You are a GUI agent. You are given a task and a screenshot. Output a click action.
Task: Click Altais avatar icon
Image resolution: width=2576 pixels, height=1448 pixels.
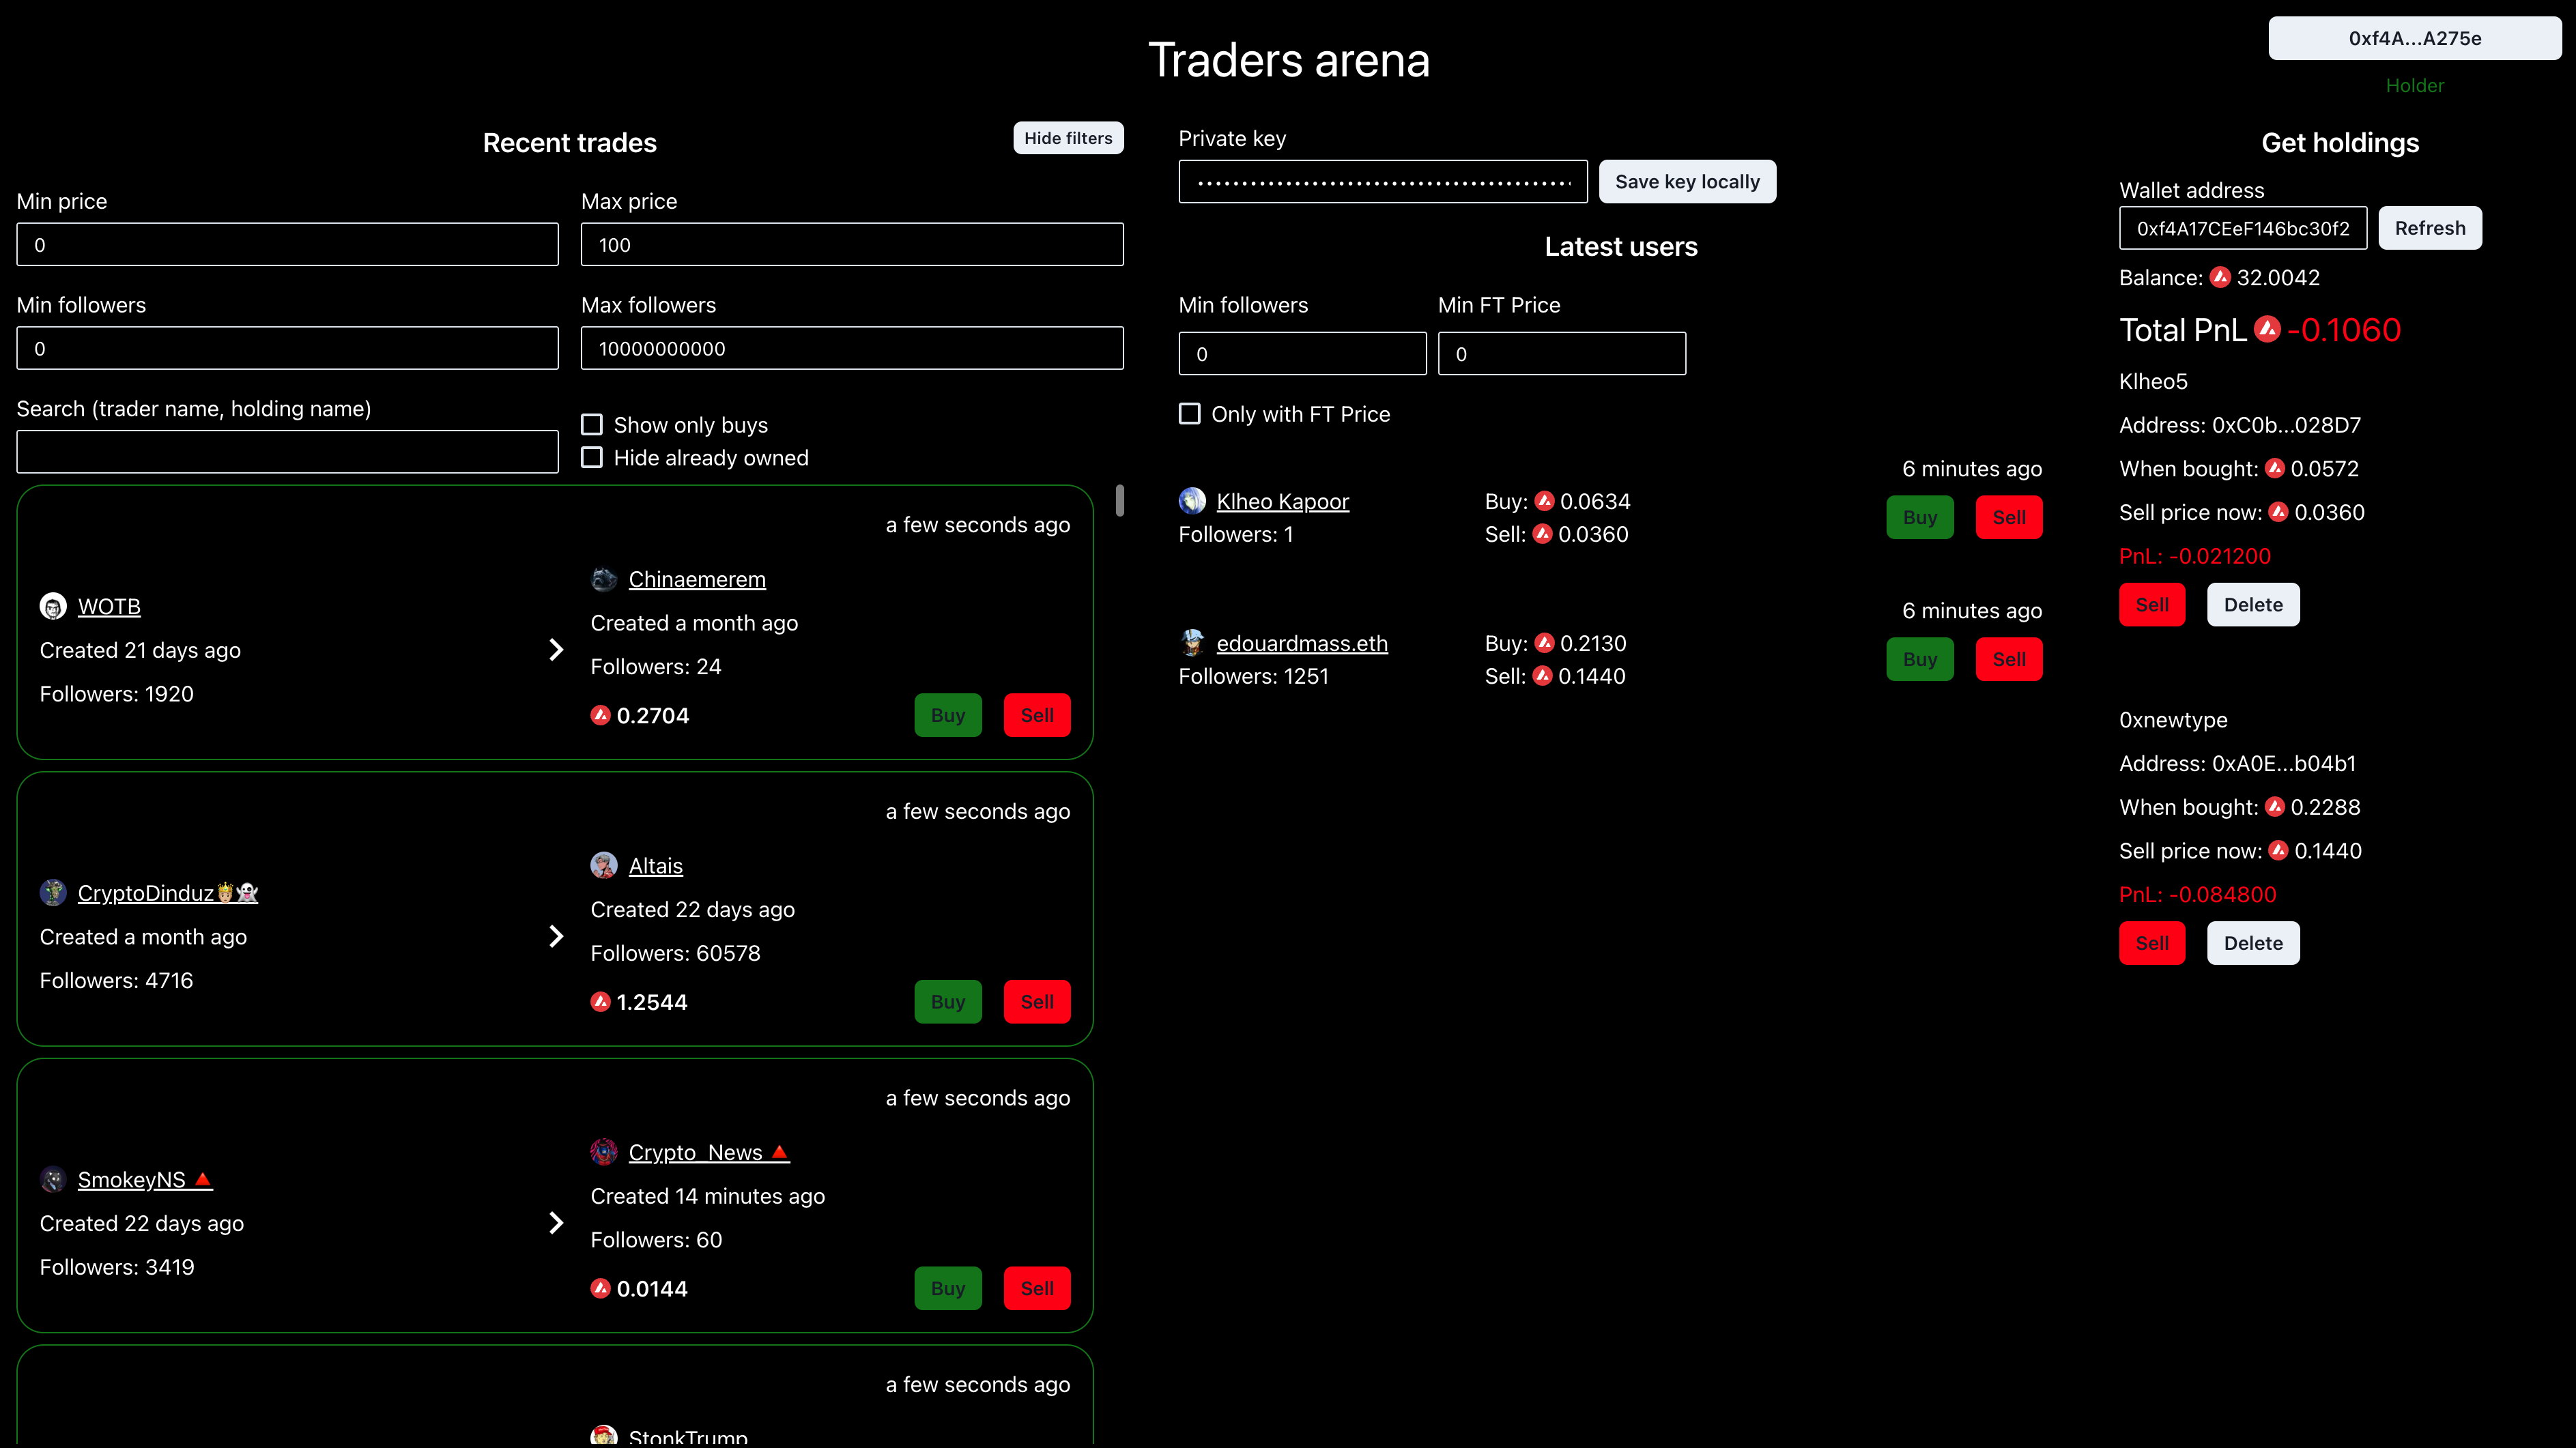[x=604, y=865]
